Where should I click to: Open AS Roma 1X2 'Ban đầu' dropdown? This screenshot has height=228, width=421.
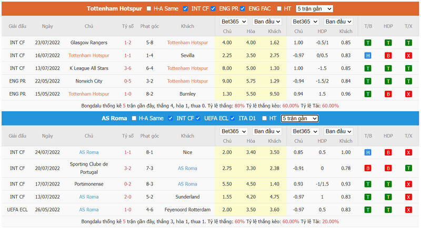267,131
